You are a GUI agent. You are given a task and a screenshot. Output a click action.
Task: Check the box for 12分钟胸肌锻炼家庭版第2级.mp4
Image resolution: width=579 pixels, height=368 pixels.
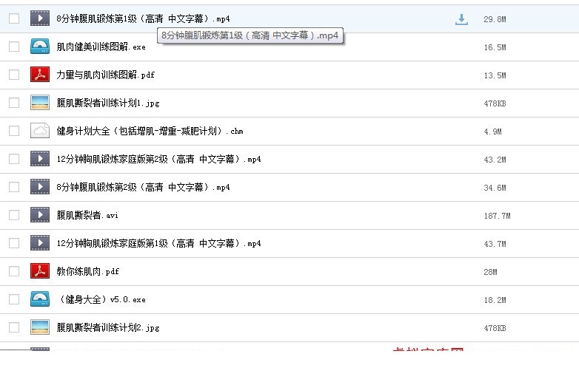[14, 159]
